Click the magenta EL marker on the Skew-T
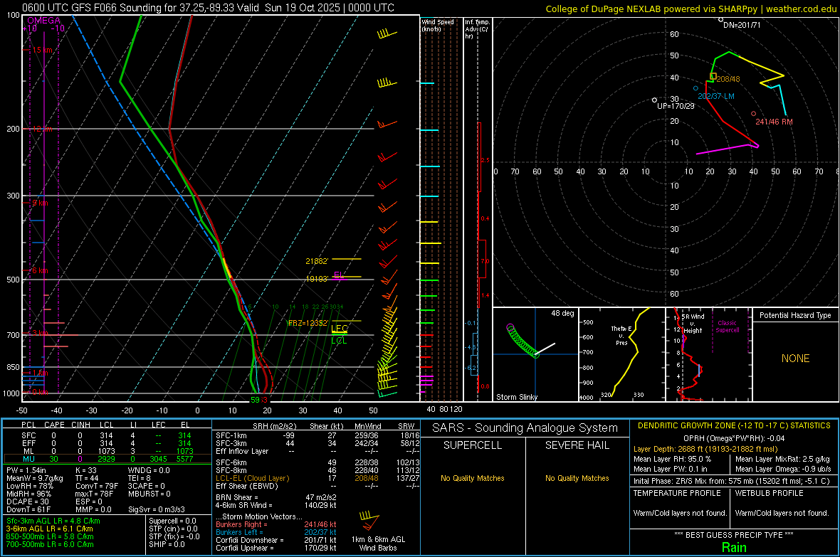This screenshot has height=557, width=840. click(339, 276)
